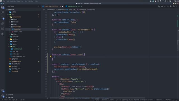The width and height of the screenshot is (179, 101).
Task: Collapse the USERDASH root section
Action: pos(23,10)
